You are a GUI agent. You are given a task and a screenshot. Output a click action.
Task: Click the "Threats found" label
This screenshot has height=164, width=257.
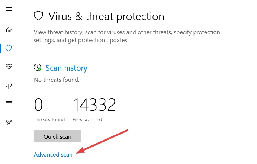pyautogui.click(x=49, y=119)
